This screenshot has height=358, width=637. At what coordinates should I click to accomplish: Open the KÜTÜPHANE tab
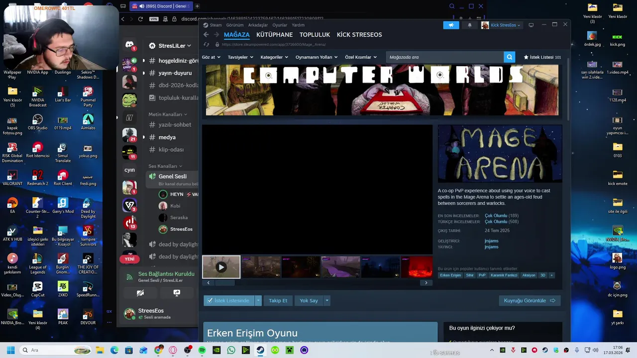click(x=274, y=35)
